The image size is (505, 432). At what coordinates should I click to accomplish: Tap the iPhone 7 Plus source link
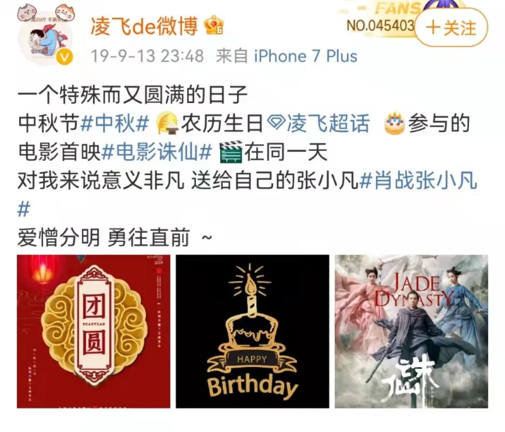306,57
